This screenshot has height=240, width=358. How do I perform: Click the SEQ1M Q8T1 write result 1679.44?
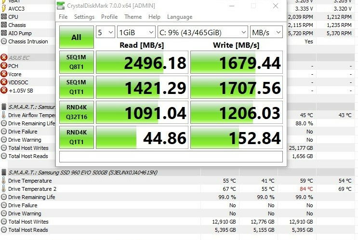click(237, 62)
